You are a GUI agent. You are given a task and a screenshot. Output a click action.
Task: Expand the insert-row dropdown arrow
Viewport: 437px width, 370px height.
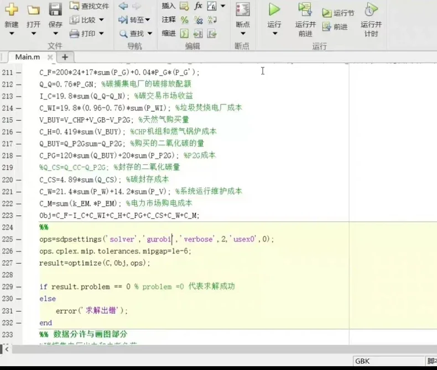223,6
